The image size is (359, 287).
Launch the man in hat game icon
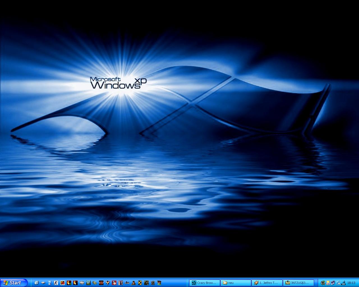pos(134,283)
